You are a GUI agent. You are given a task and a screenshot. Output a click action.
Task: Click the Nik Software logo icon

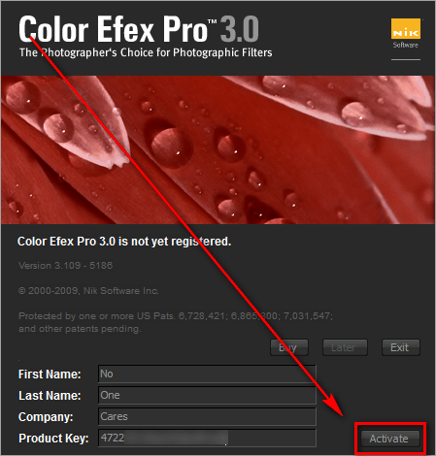pos(406,33)
